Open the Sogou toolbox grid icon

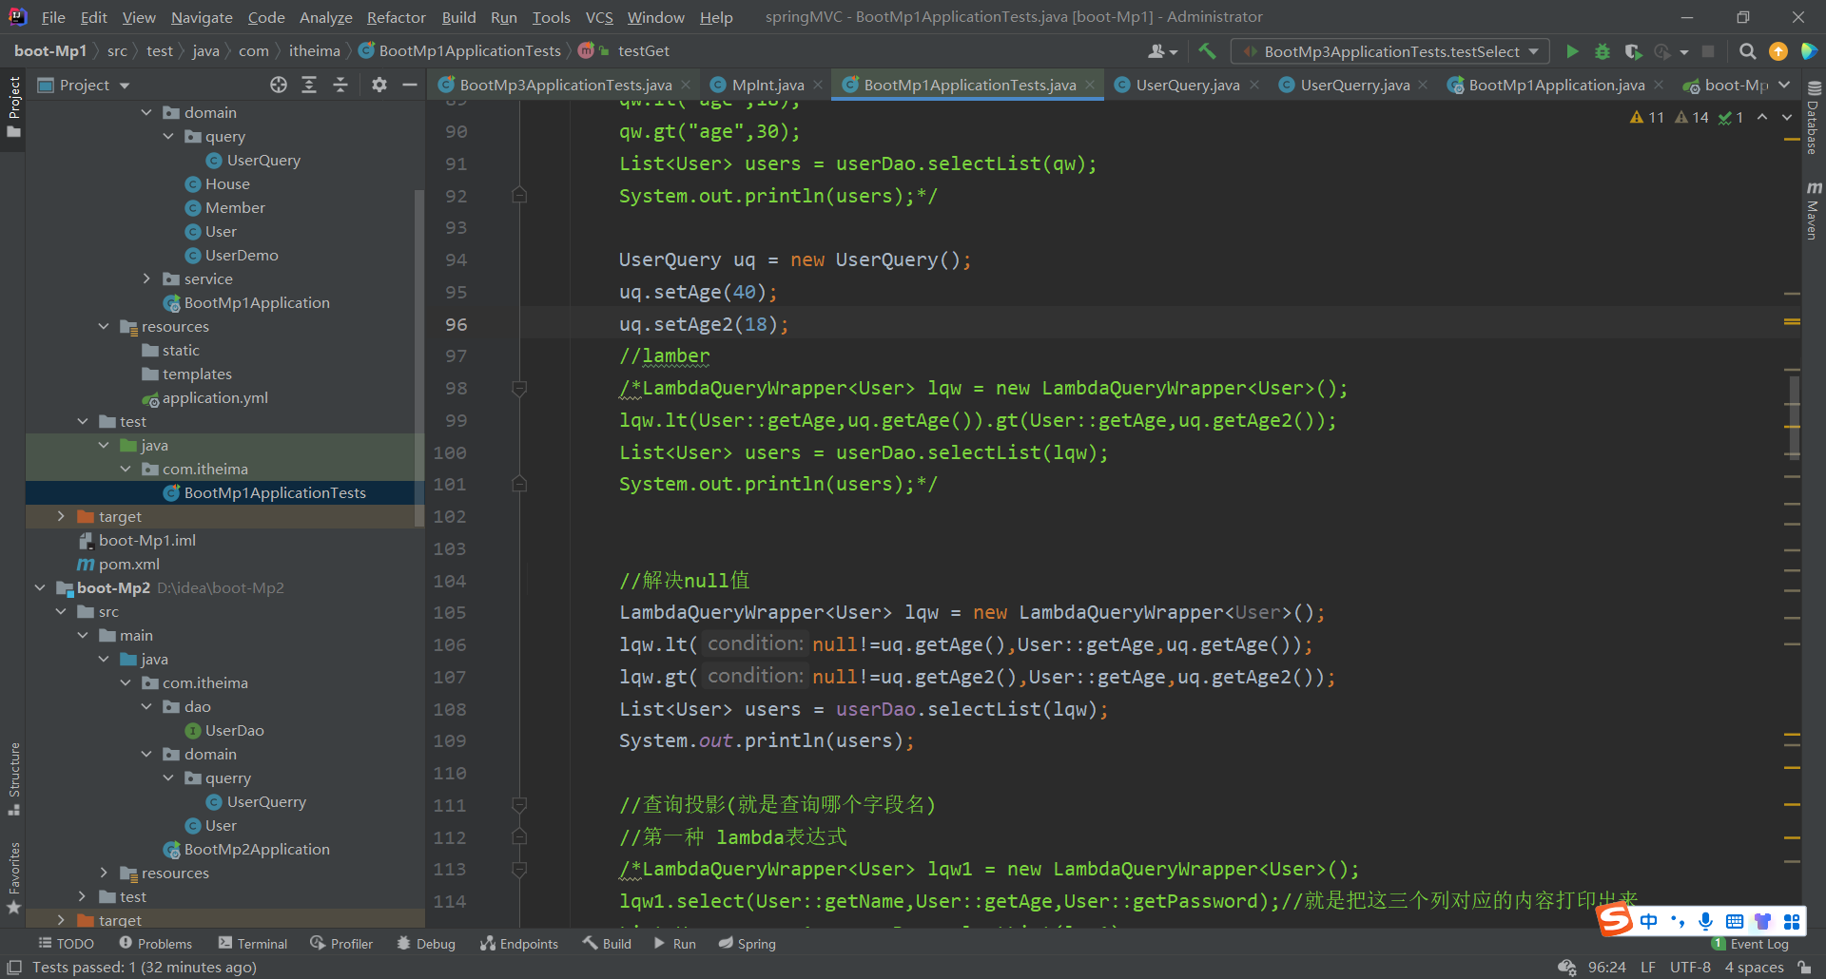1792,921
